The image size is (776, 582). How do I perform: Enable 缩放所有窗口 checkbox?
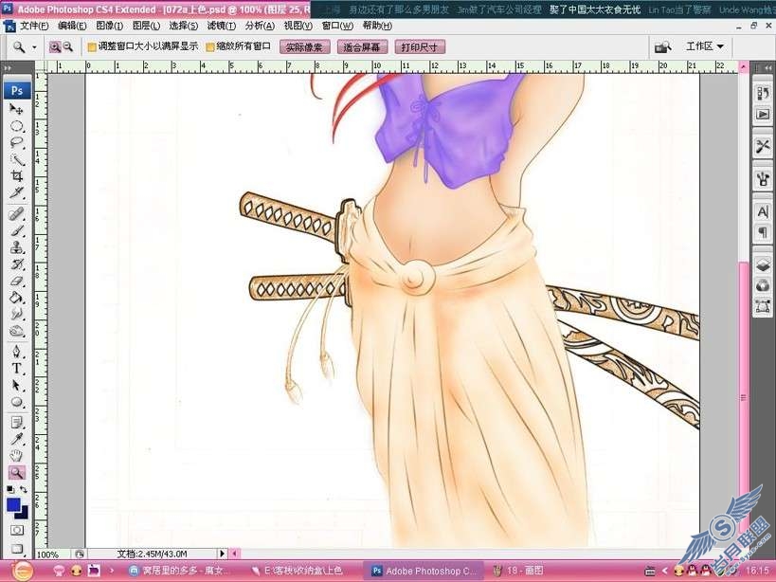pos(209,47)
